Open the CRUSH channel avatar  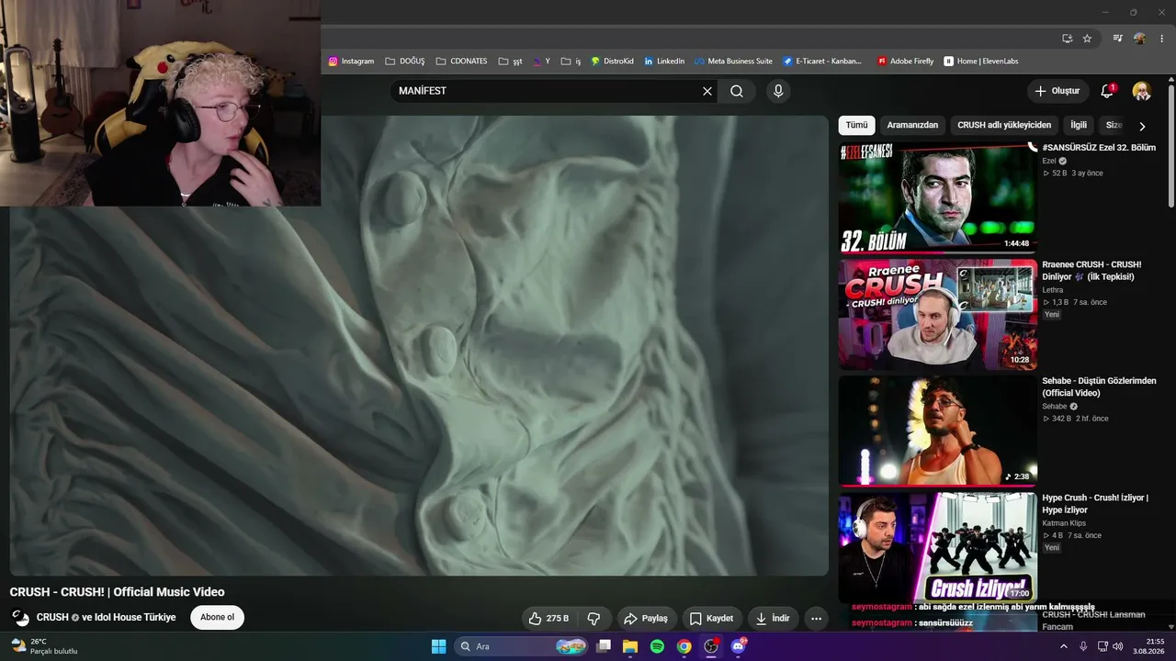coord(19,617)
